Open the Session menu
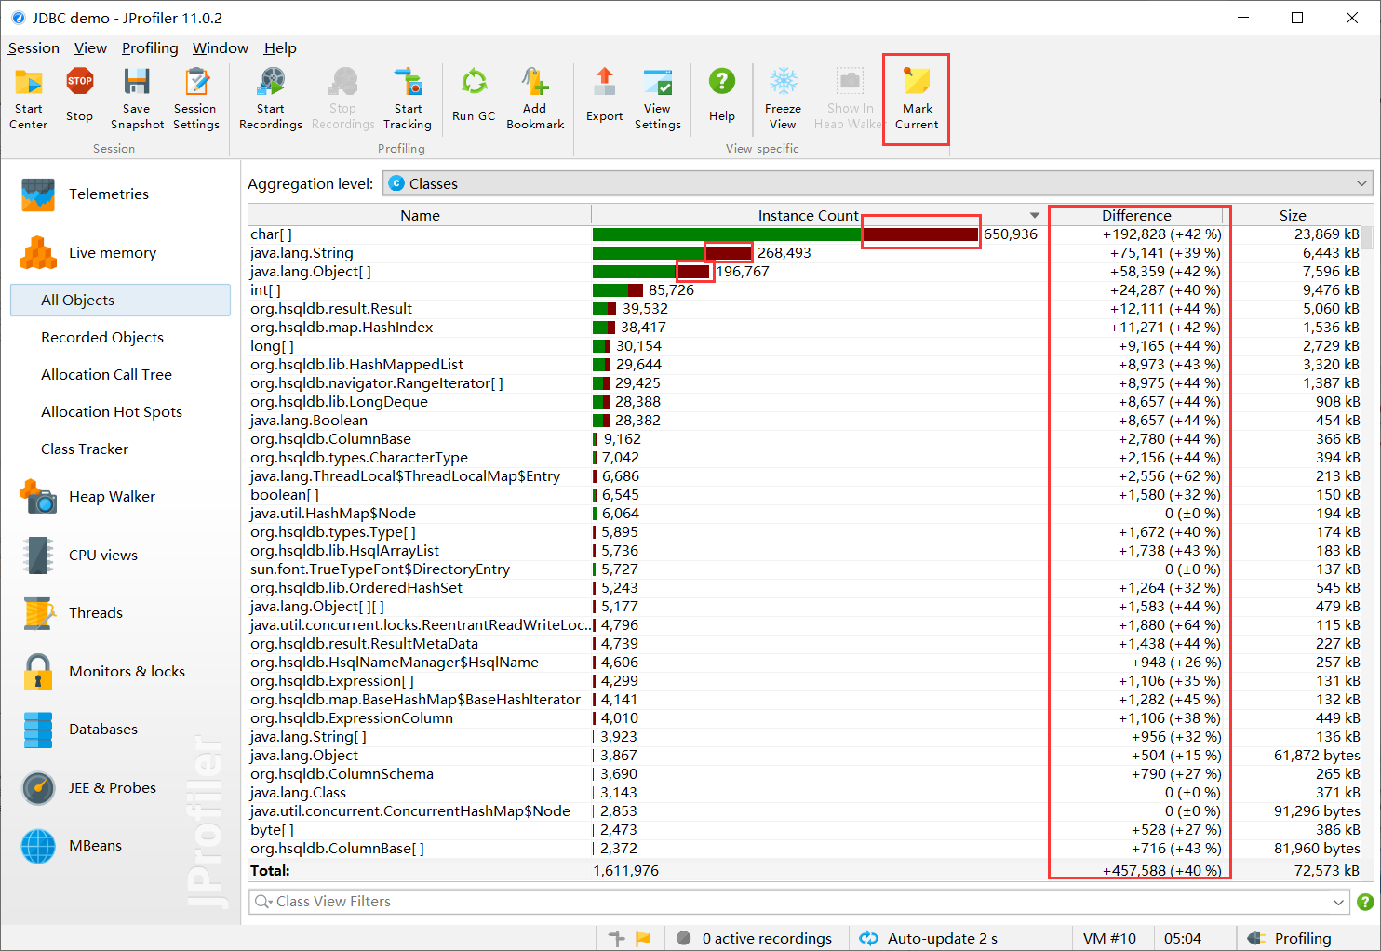The width and height of the screenshot is (1381, 951). tap(34, 47)
